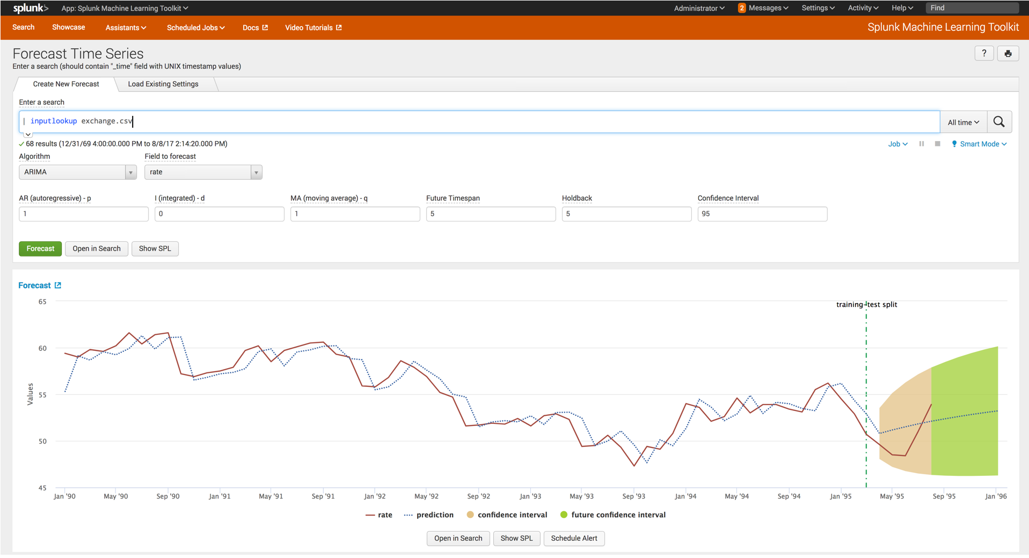Click the Find search box
Screen dimensions: 1029x558
pos(972,8)
